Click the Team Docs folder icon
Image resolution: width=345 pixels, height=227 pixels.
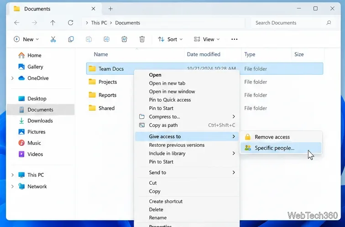[92, 69]
